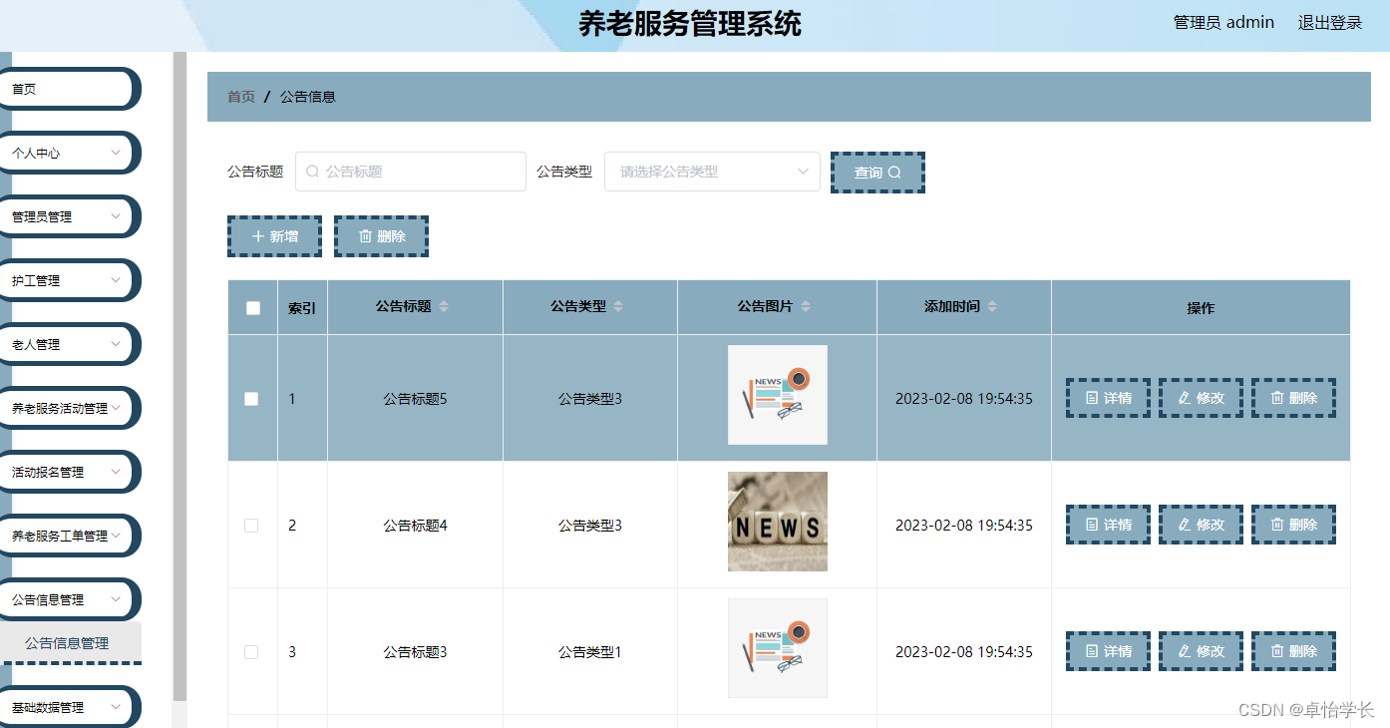The width and height of the screenshot is (1390, 728).
Task: Expand 活动报名管理 sidebar menu chevron
Action: pyautogui.click(x=116, y=472)
